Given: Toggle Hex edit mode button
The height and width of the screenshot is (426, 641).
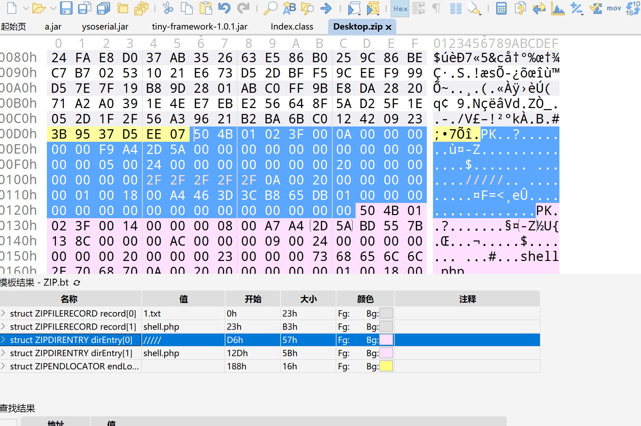Looking at the screenshot, I should pos(400,9).
